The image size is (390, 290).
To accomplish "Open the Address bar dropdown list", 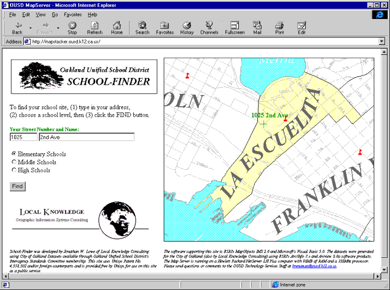I will click(x=382, y=42).
